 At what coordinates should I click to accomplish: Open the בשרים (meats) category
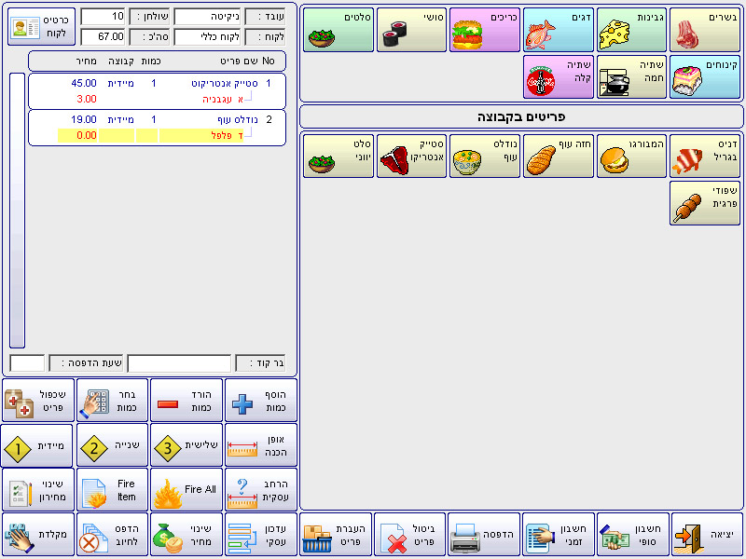[x=706, y=31]
